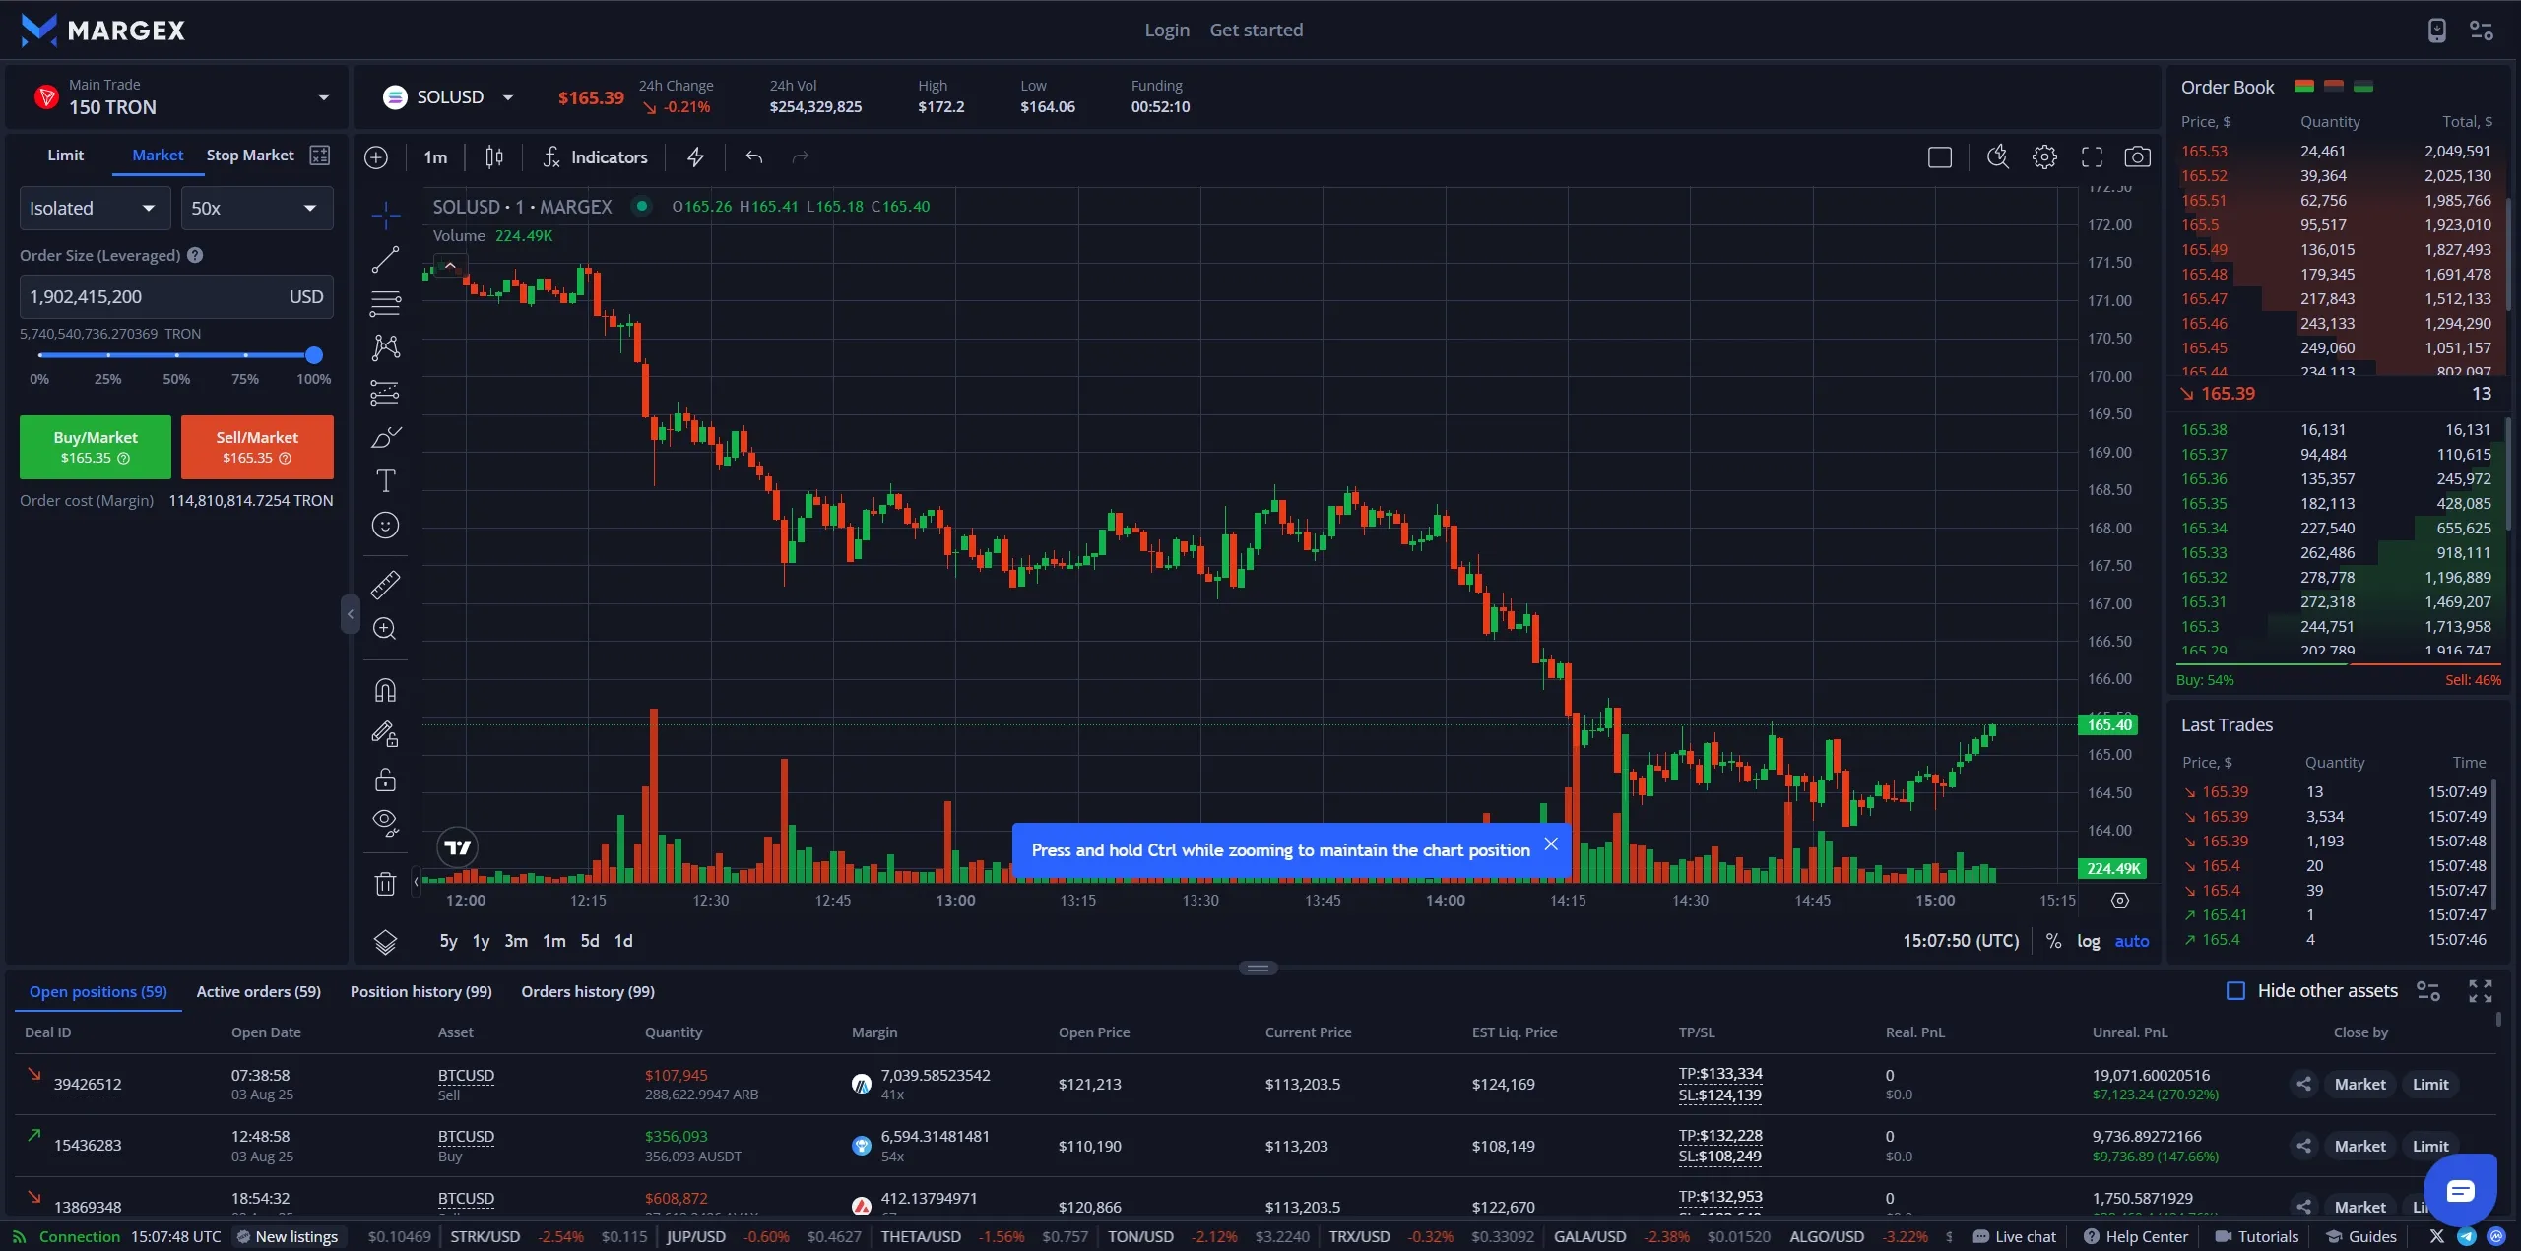
Task: Expand the Main Trade 150 TRON wallet dropdown
Action: click(178, 97)
